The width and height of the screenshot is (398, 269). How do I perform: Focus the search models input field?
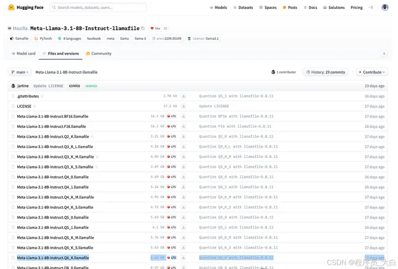tap(98, 7)
